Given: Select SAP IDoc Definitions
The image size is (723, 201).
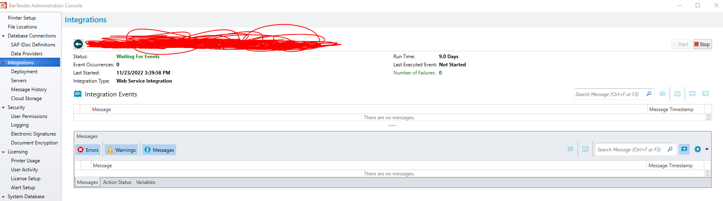Looking at the screenshot, I should pos(33,45).
